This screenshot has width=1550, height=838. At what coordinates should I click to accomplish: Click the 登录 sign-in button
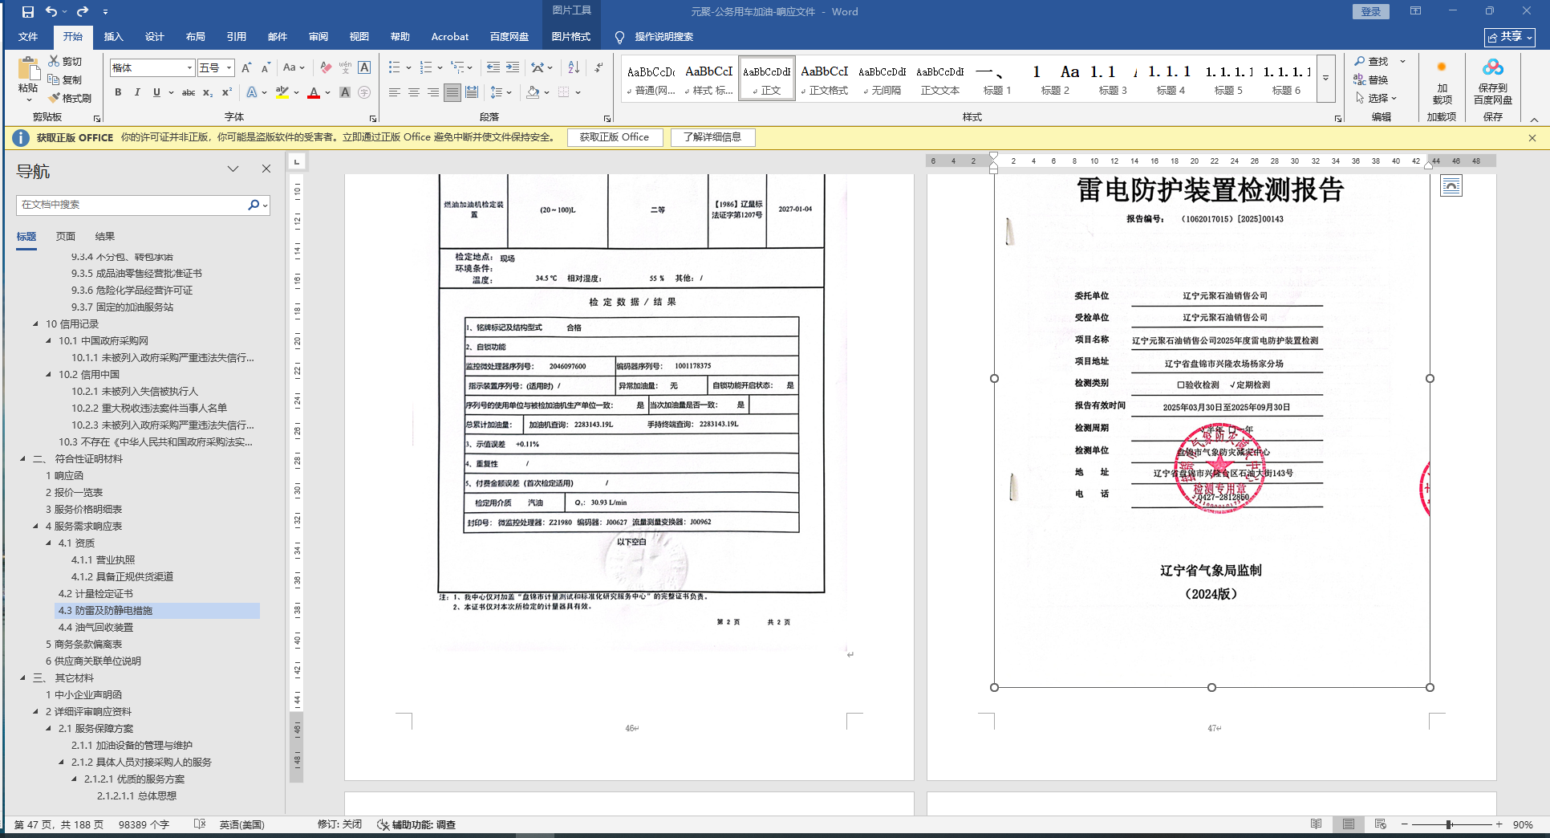click(x=1371, y=11)
